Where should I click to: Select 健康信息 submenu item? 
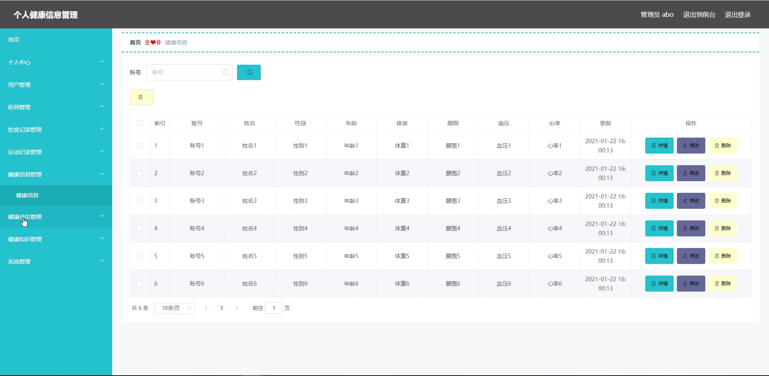click(56, 195)
